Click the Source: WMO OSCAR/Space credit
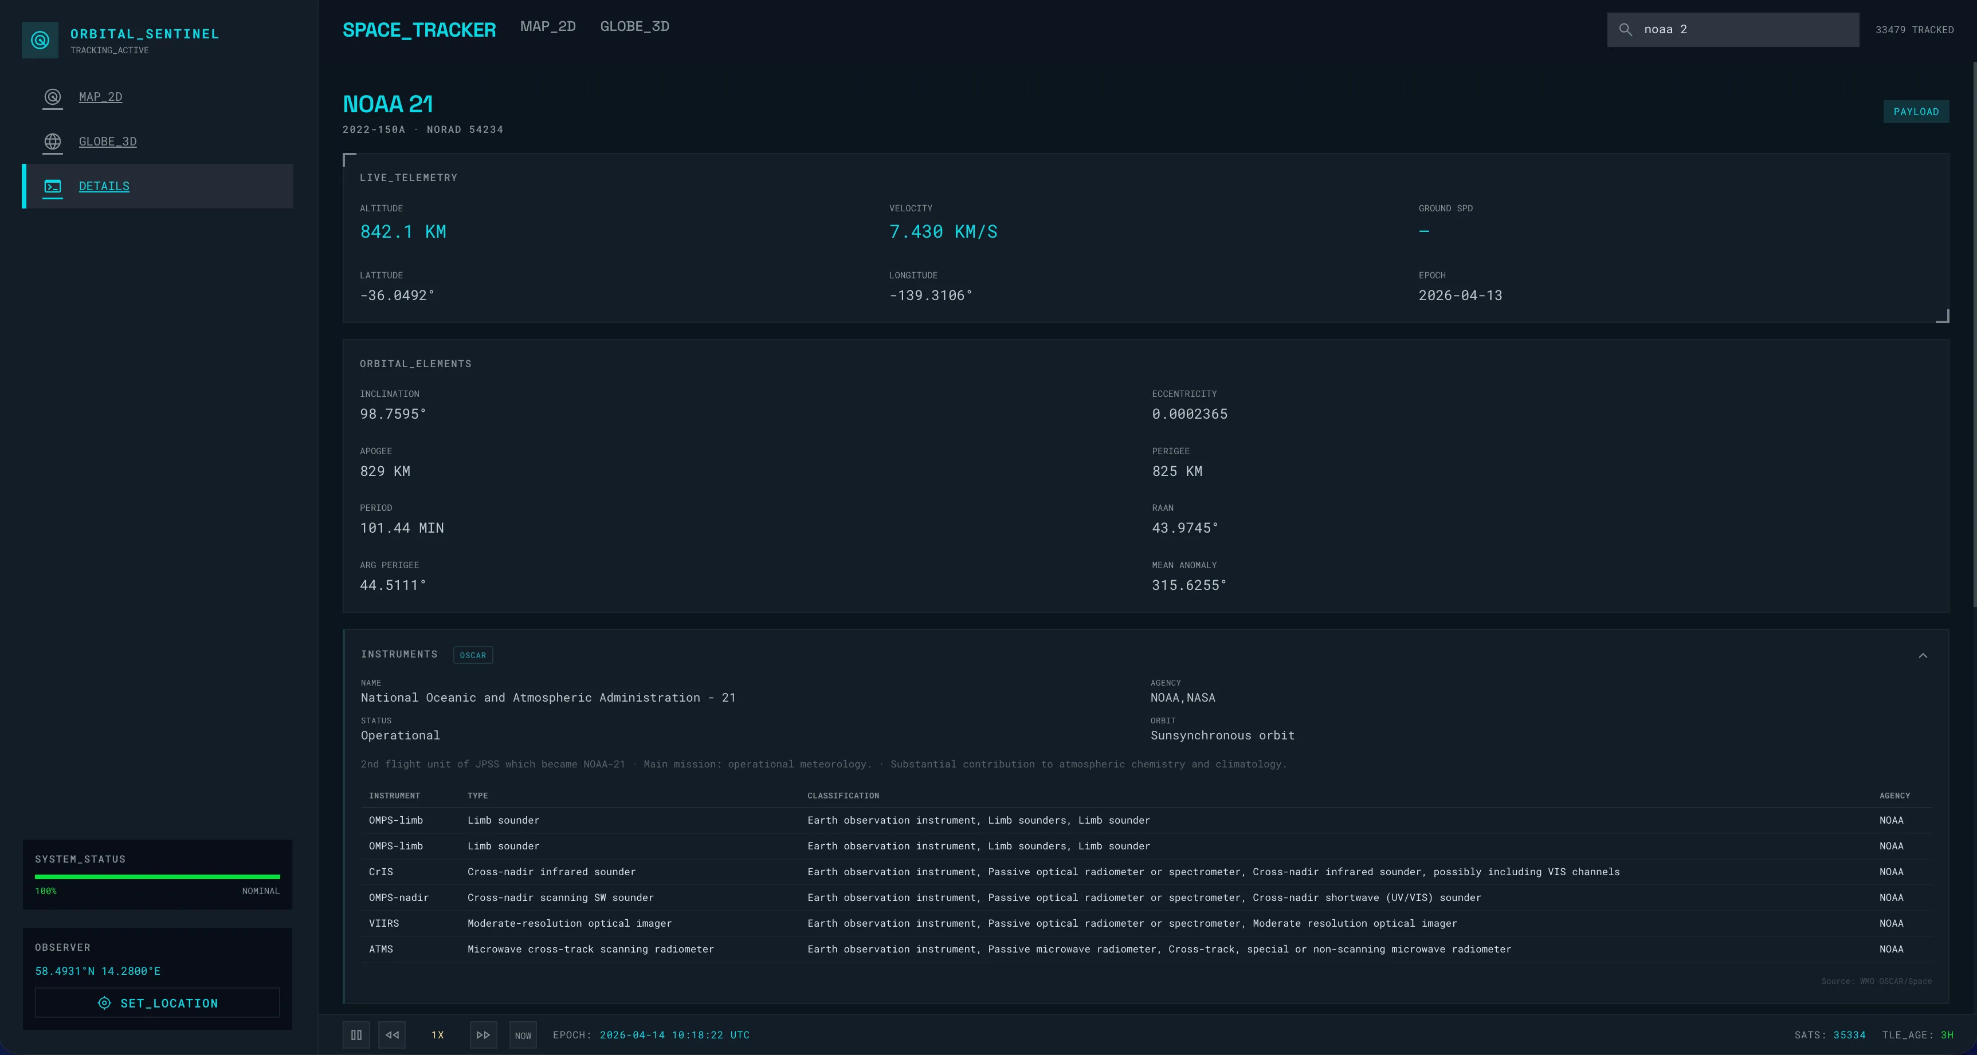The width and height of the screenshot is (1977, 1055). 1877,981
